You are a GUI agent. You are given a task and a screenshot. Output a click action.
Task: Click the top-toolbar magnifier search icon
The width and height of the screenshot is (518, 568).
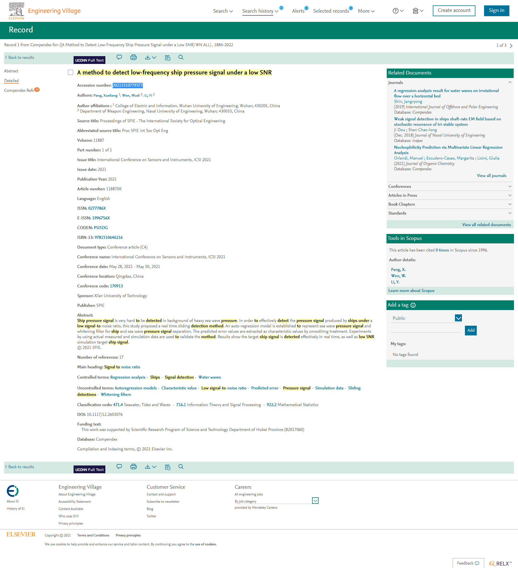(181, 57)
